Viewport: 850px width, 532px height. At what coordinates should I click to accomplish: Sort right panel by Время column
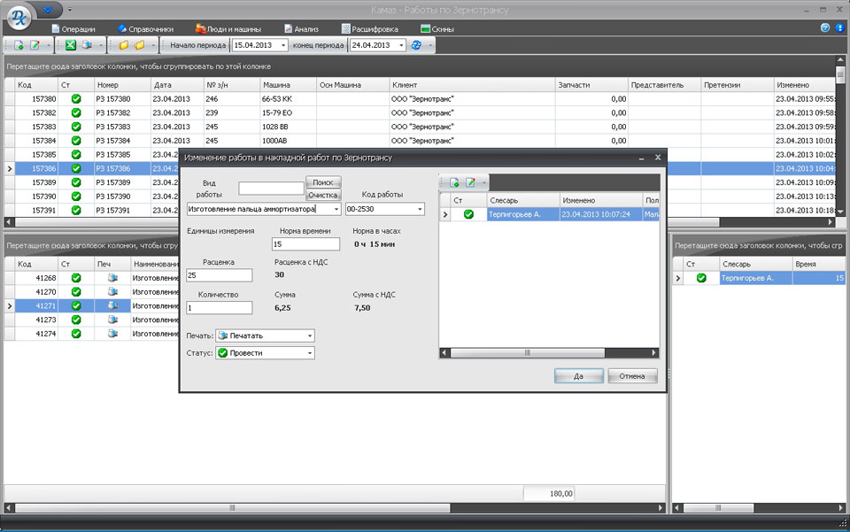(818, 265)
